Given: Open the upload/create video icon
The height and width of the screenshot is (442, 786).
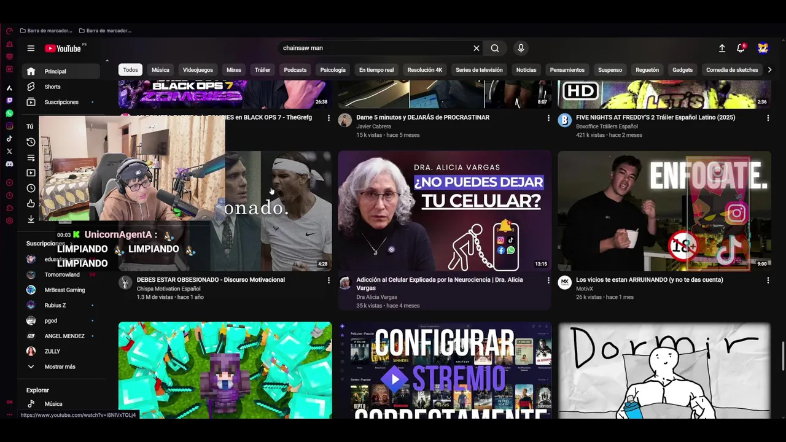Looking at the screenshot, I should (x=722, y=48).
